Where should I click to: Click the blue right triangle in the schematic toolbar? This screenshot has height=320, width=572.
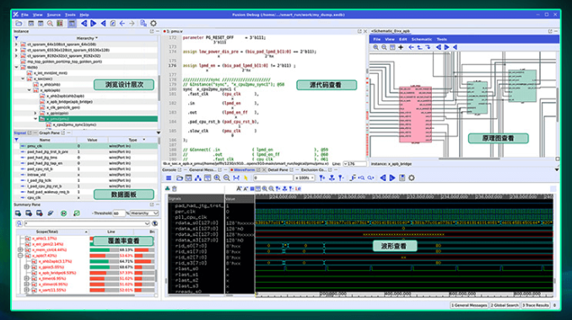pos(446,47)
